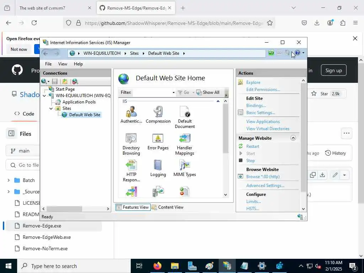The image size is (364, 273).
Task: Click the GitHub Sign up button
Action: tap(333, 70)
